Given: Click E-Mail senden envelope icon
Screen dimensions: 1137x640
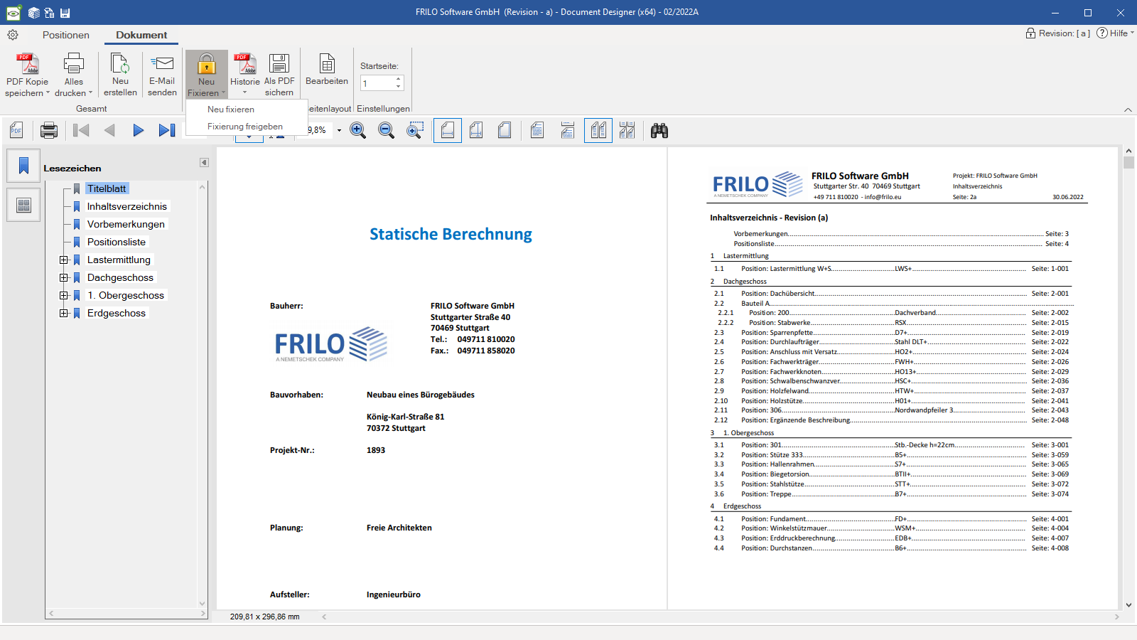Looking at the screenshot, I should [x=163, y=64].
